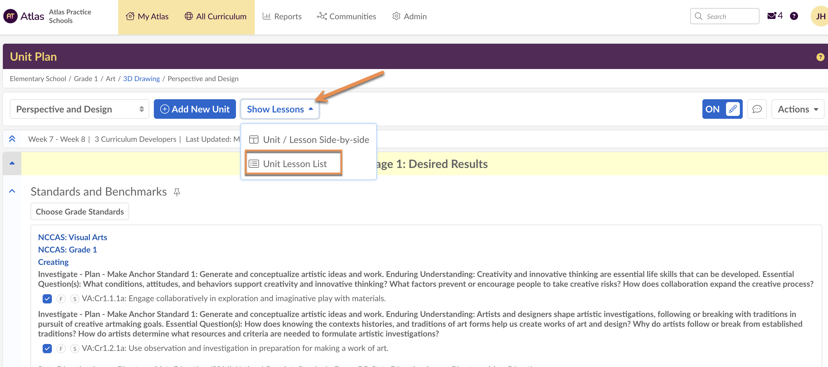Choose Unit / Lesson Side-by-side option
The height and width of the screenshot is (367, 828).
click(x=309, y=140)
